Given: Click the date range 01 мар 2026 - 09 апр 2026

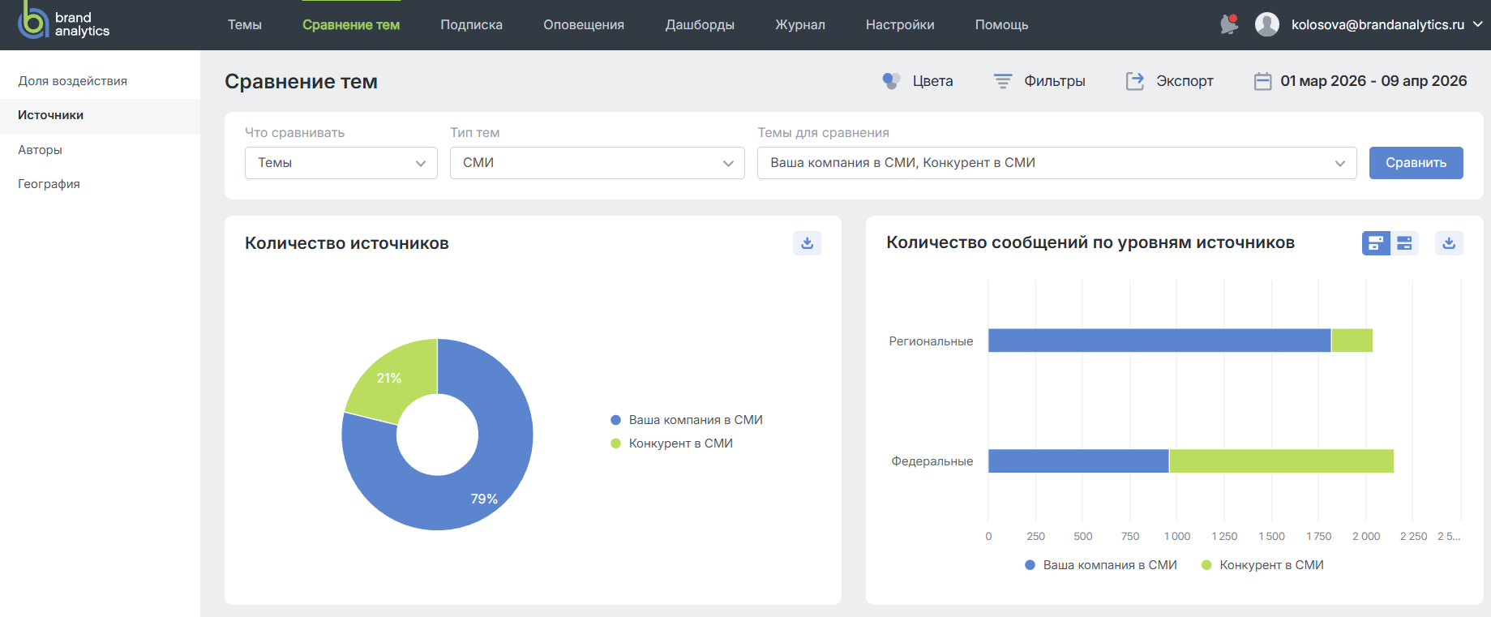Looking at the screenshot, I should click(1373, 81).
